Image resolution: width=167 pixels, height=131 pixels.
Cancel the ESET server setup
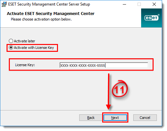145,118
